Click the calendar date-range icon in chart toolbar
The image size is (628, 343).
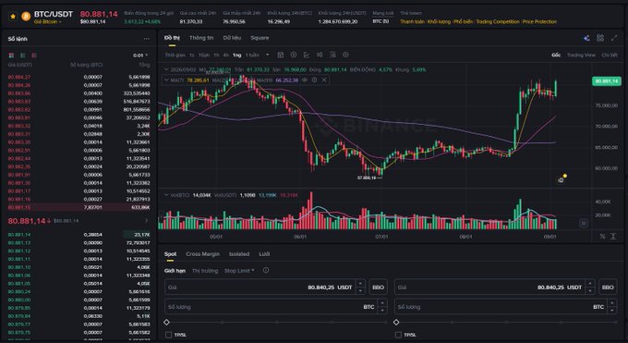(281, 55)
